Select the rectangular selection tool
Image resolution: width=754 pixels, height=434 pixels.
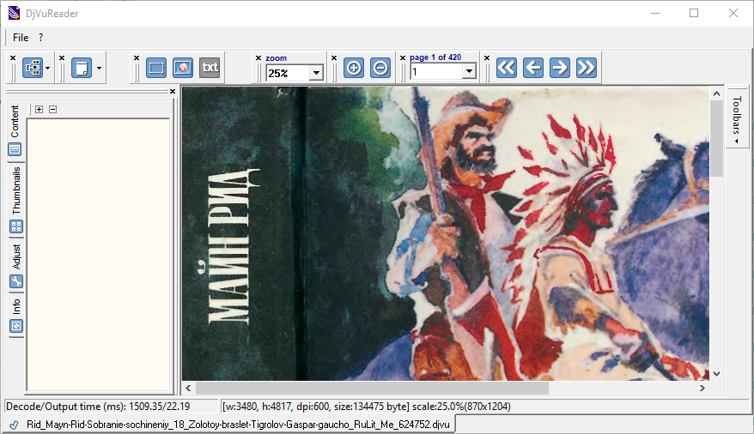point(156,68)
